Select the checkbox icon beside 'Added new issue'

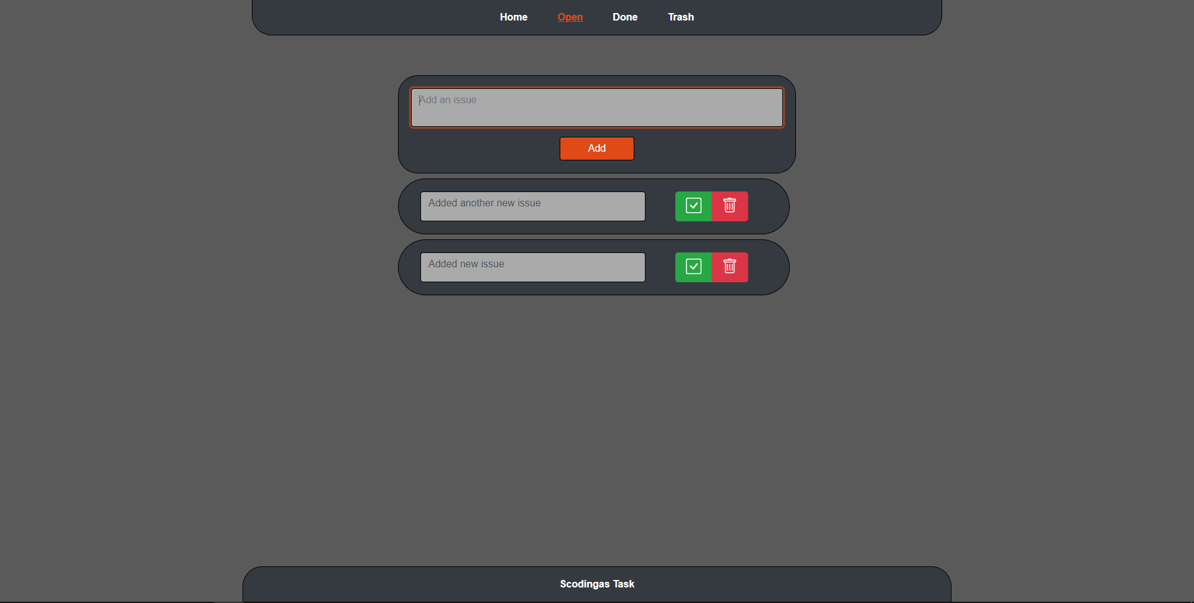tap(693, 267)
